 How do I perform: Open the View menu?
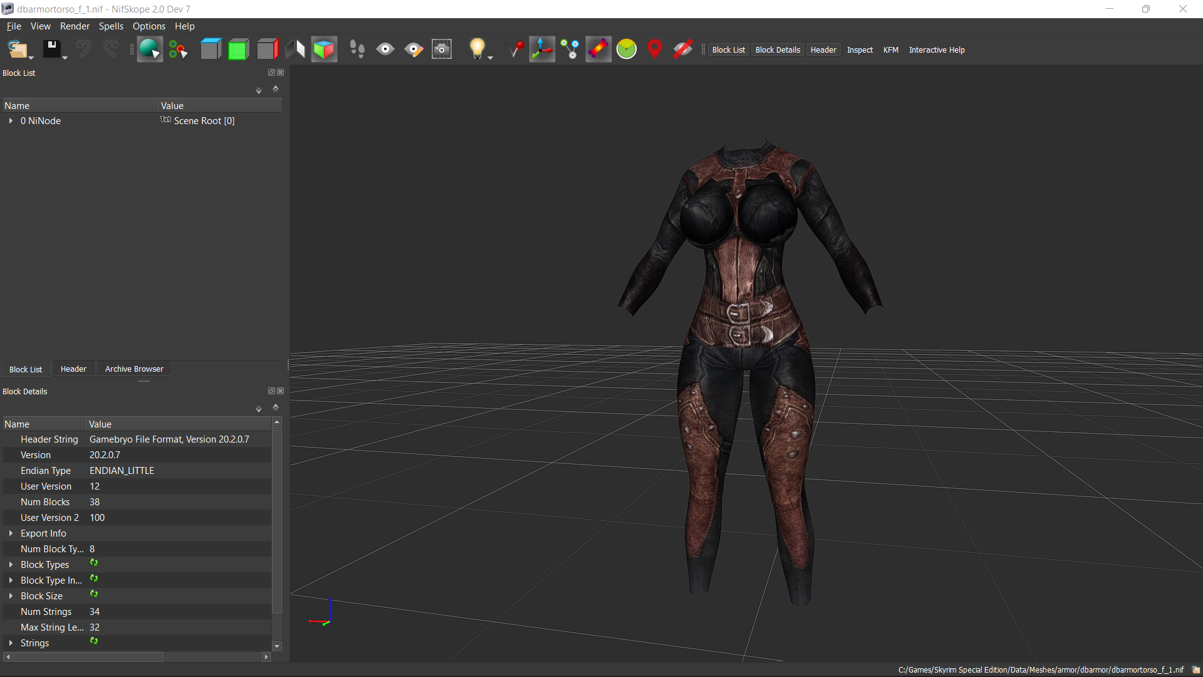41,26
